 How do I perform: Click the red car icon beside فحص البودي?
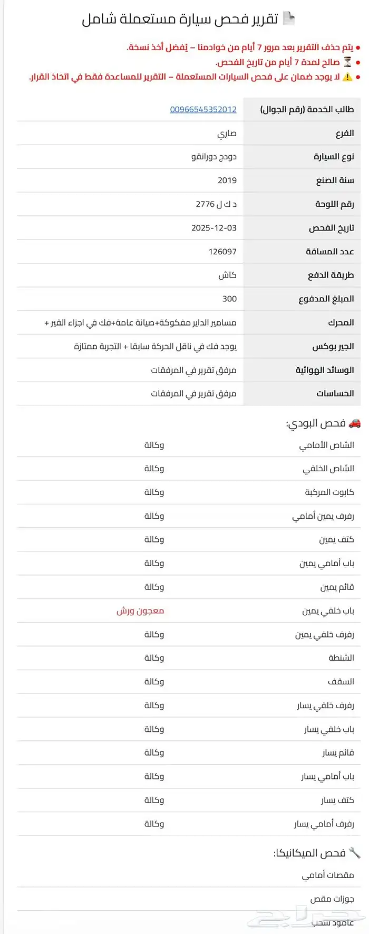pos(355,423)
